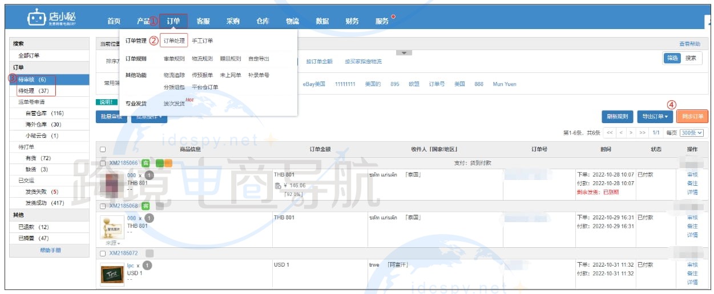Viewport: 714px width, 294px height.
Task: Select checkbox for order XM2185072
Action: tap(103, 254)
